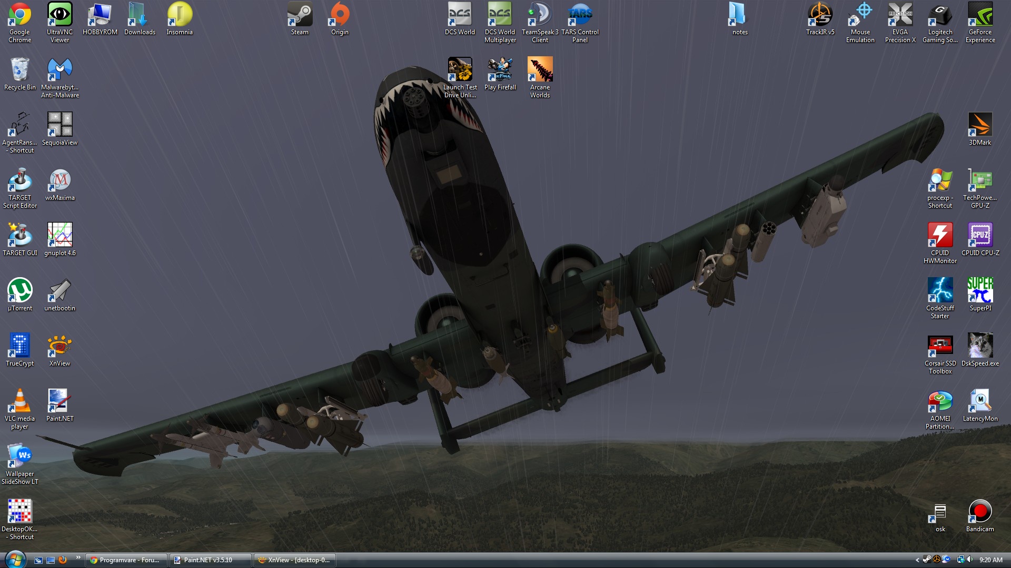This screenshot has height=568, width=1011.
Task: Click the 3DMark desktop shortcut
Action: (x=980, y=125)
